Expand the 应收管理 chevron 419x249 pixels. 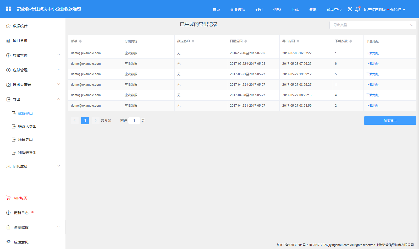pos(59,55)
